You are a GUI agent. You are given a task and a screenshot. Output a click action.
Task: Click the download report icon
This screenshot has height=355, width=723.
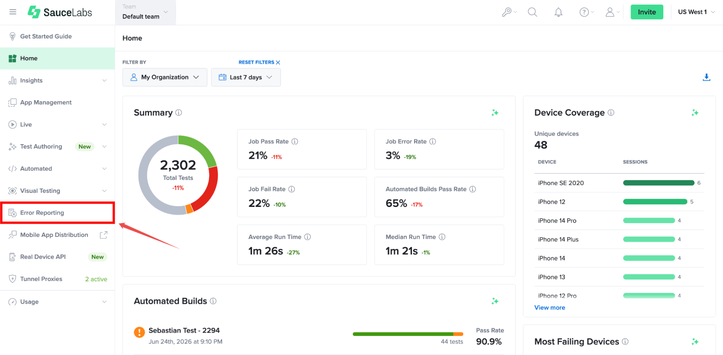point(706,77)
